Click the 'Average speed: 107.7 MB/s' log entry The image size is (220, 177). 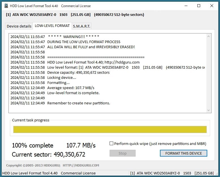(71, 88)
